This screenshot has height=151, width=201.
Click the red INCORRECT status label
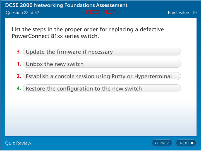pyautogui.click(x=101, y=12)
